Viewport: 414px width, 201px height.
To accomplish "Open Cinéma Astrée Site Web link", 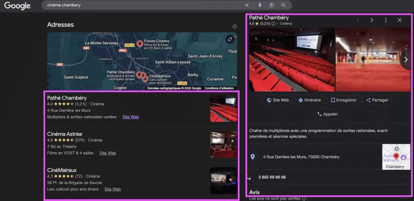I will coord(108,153).
